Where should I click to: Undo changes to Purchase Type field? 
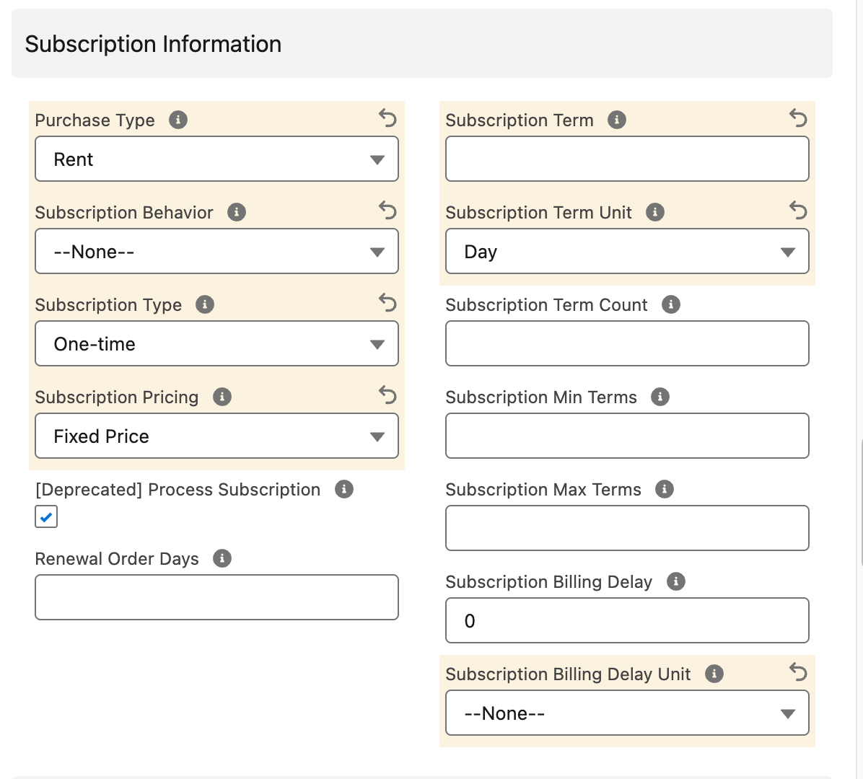(x=388, y=118)
